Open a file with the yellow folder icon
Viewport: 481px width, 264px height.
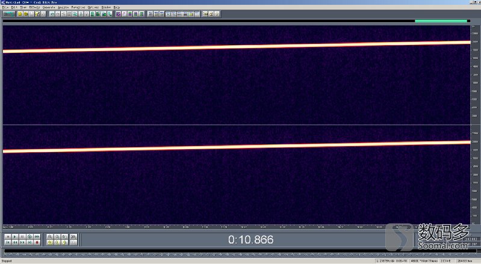tap(26, 14)
